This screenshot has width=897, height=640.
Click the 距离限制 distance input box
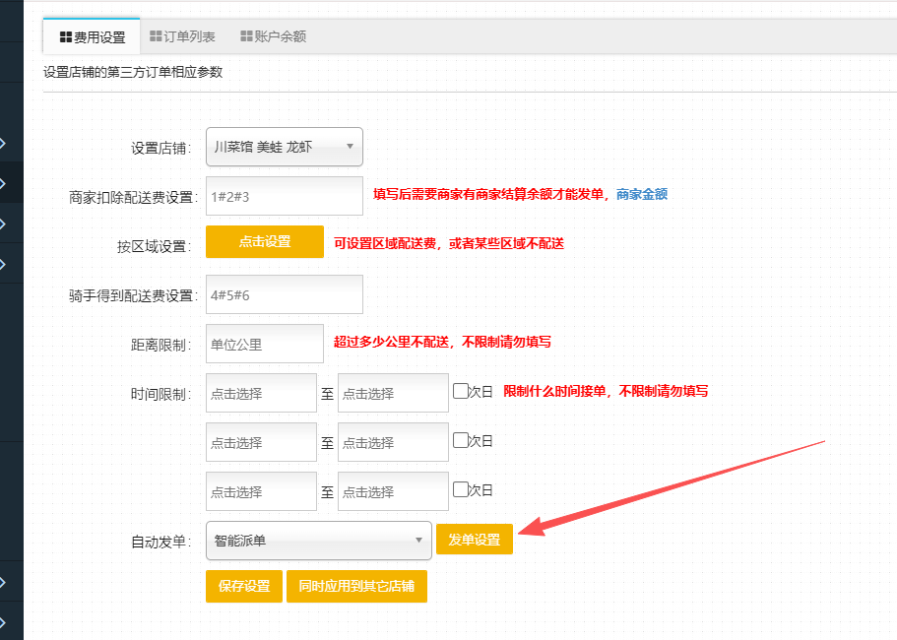pyautogui.click(x=264, y=344)
